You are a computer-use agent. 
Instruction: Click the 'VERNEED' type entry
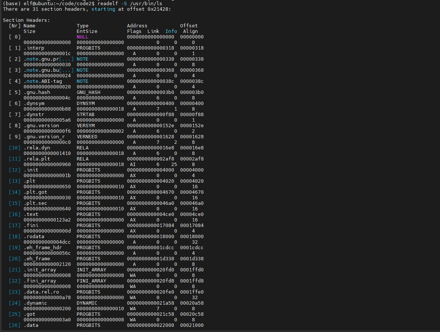click(x=87, y=137)
